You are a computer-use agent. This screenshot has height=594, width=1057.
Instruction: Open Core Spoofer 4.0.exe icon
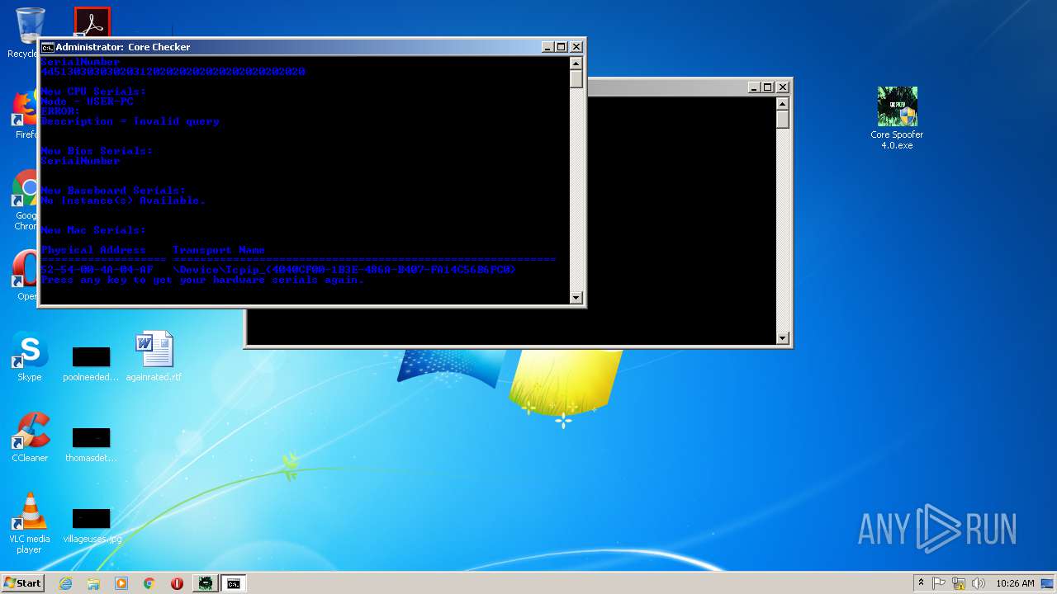click(897, 118)
